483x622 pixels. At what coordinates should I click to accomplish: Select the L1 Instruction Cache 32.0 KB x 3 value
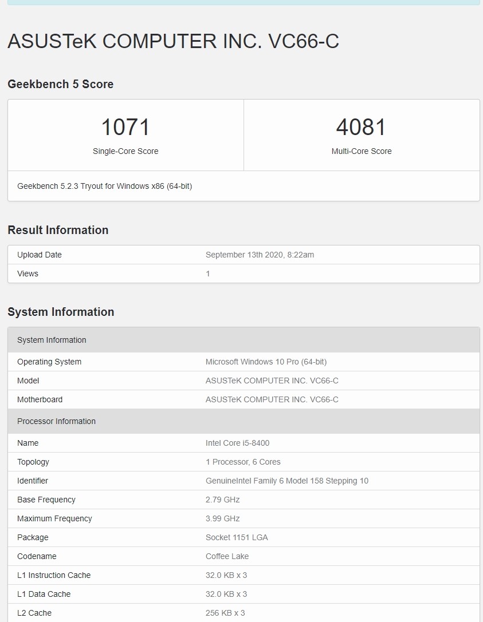[x=226, y=575]
